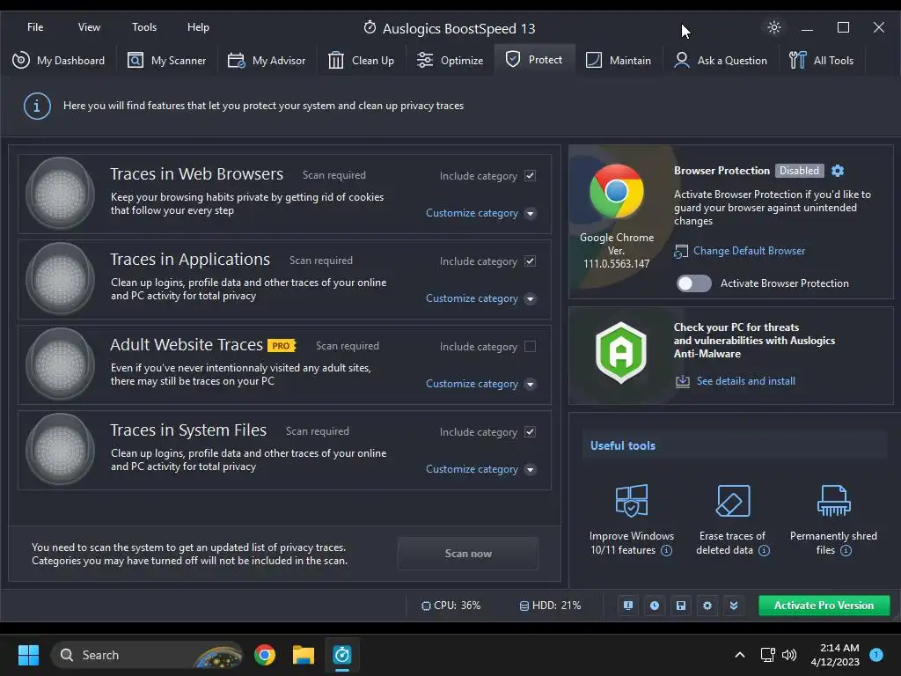Image resolution: width=901 pixels, height=676 pixels.
Task: Click the install download icon beside See details
Action: point(682,381)
